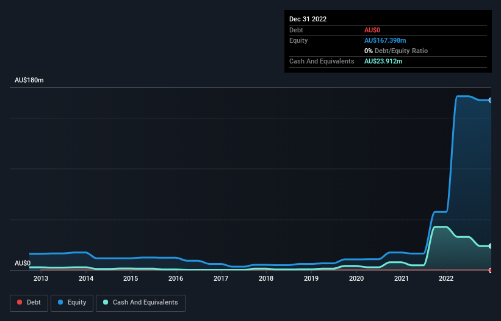501x321 pixels.
Task: Click the 2014 x-axis label
Action: [86, 278]
